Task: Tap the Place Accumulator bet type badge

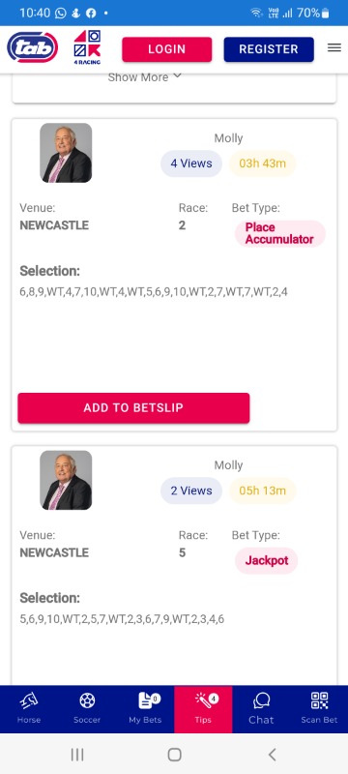Action: point(279,233)
